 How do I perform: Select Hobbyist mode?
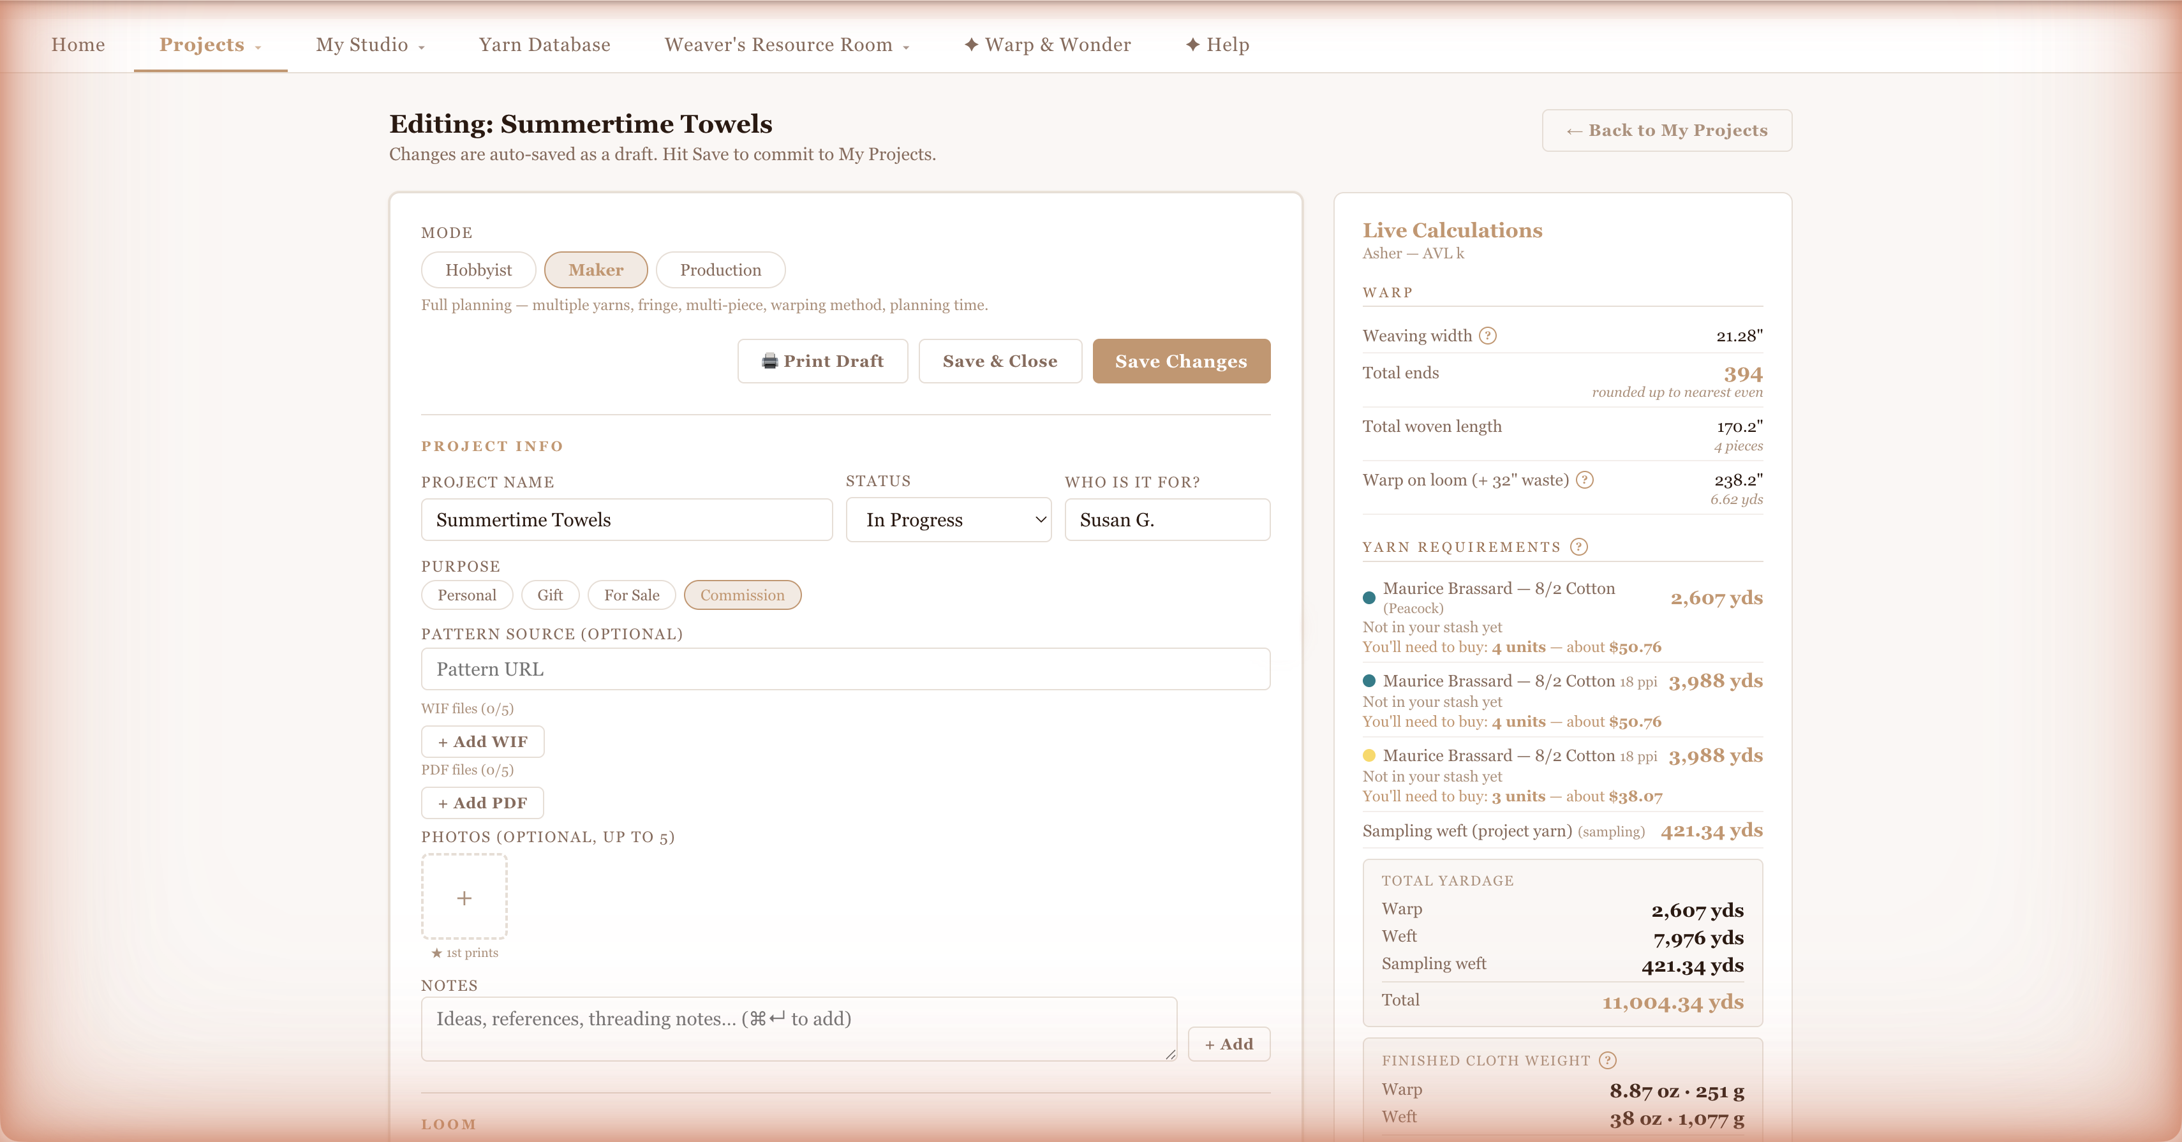pos(479,269)
